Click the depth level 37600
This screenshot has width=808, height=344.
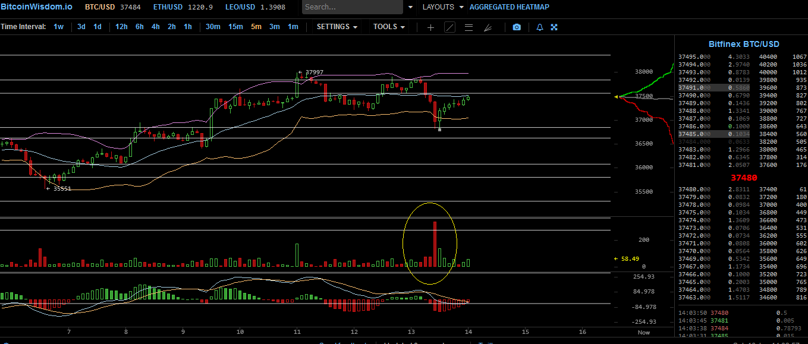point(767,165)
